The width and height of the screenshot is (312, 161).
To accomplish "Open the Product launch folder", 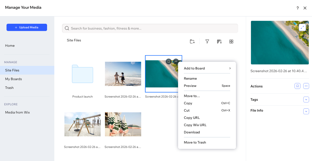I will pos(83,74).
